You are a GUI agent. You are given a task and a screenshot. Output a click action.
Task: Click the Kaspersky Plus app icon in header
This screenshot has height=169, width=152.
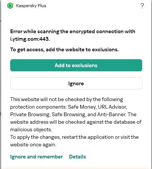click(10, 6)
